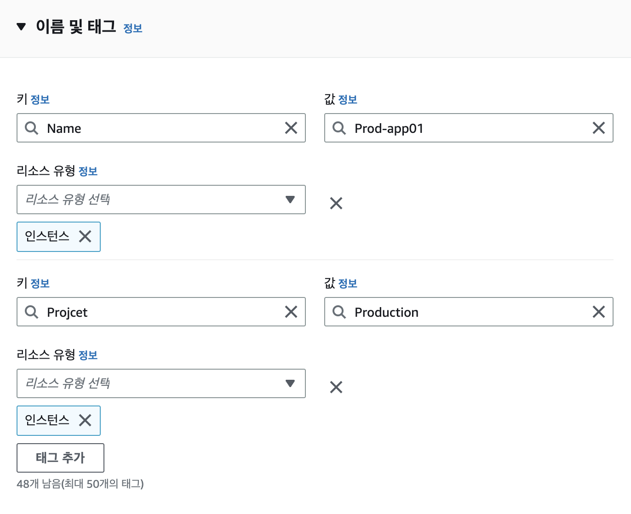Click the 태그 추가 button
631x514 pixels.
pos(60,458)
